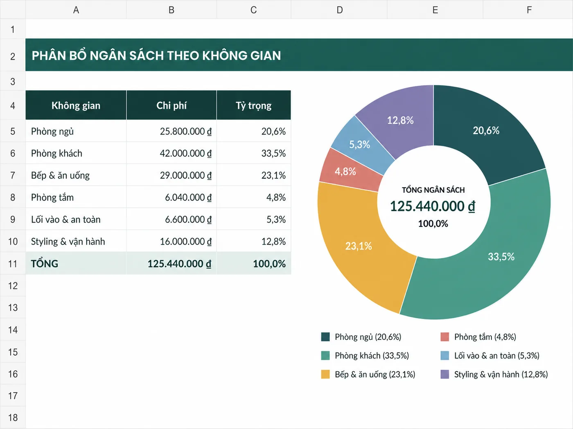Select column B header
This screenshot has height=429, width=573.
171,10
